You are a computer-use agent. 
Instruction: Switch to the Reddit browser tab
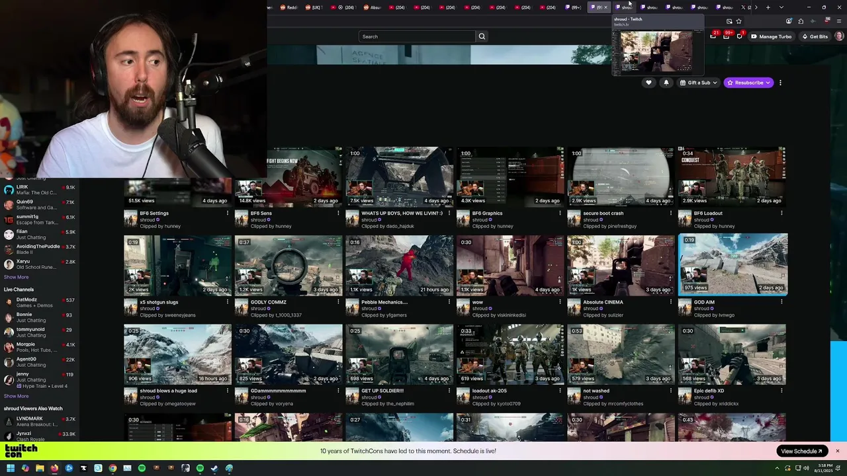point(288,7)
